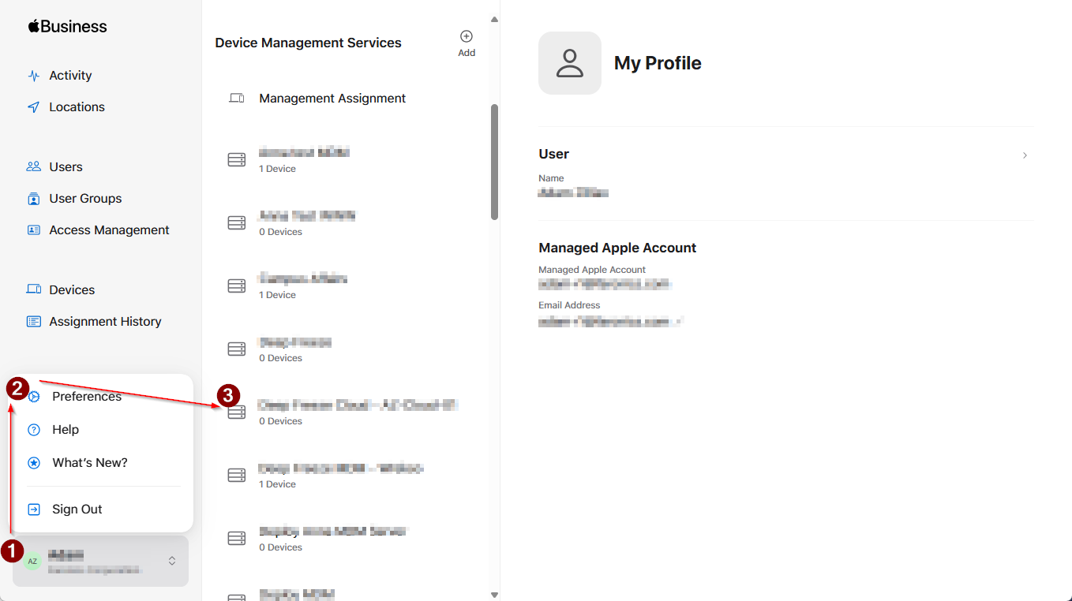
Task: Click the service list scrollbar up arrow
Action: (x=494, y=19)
